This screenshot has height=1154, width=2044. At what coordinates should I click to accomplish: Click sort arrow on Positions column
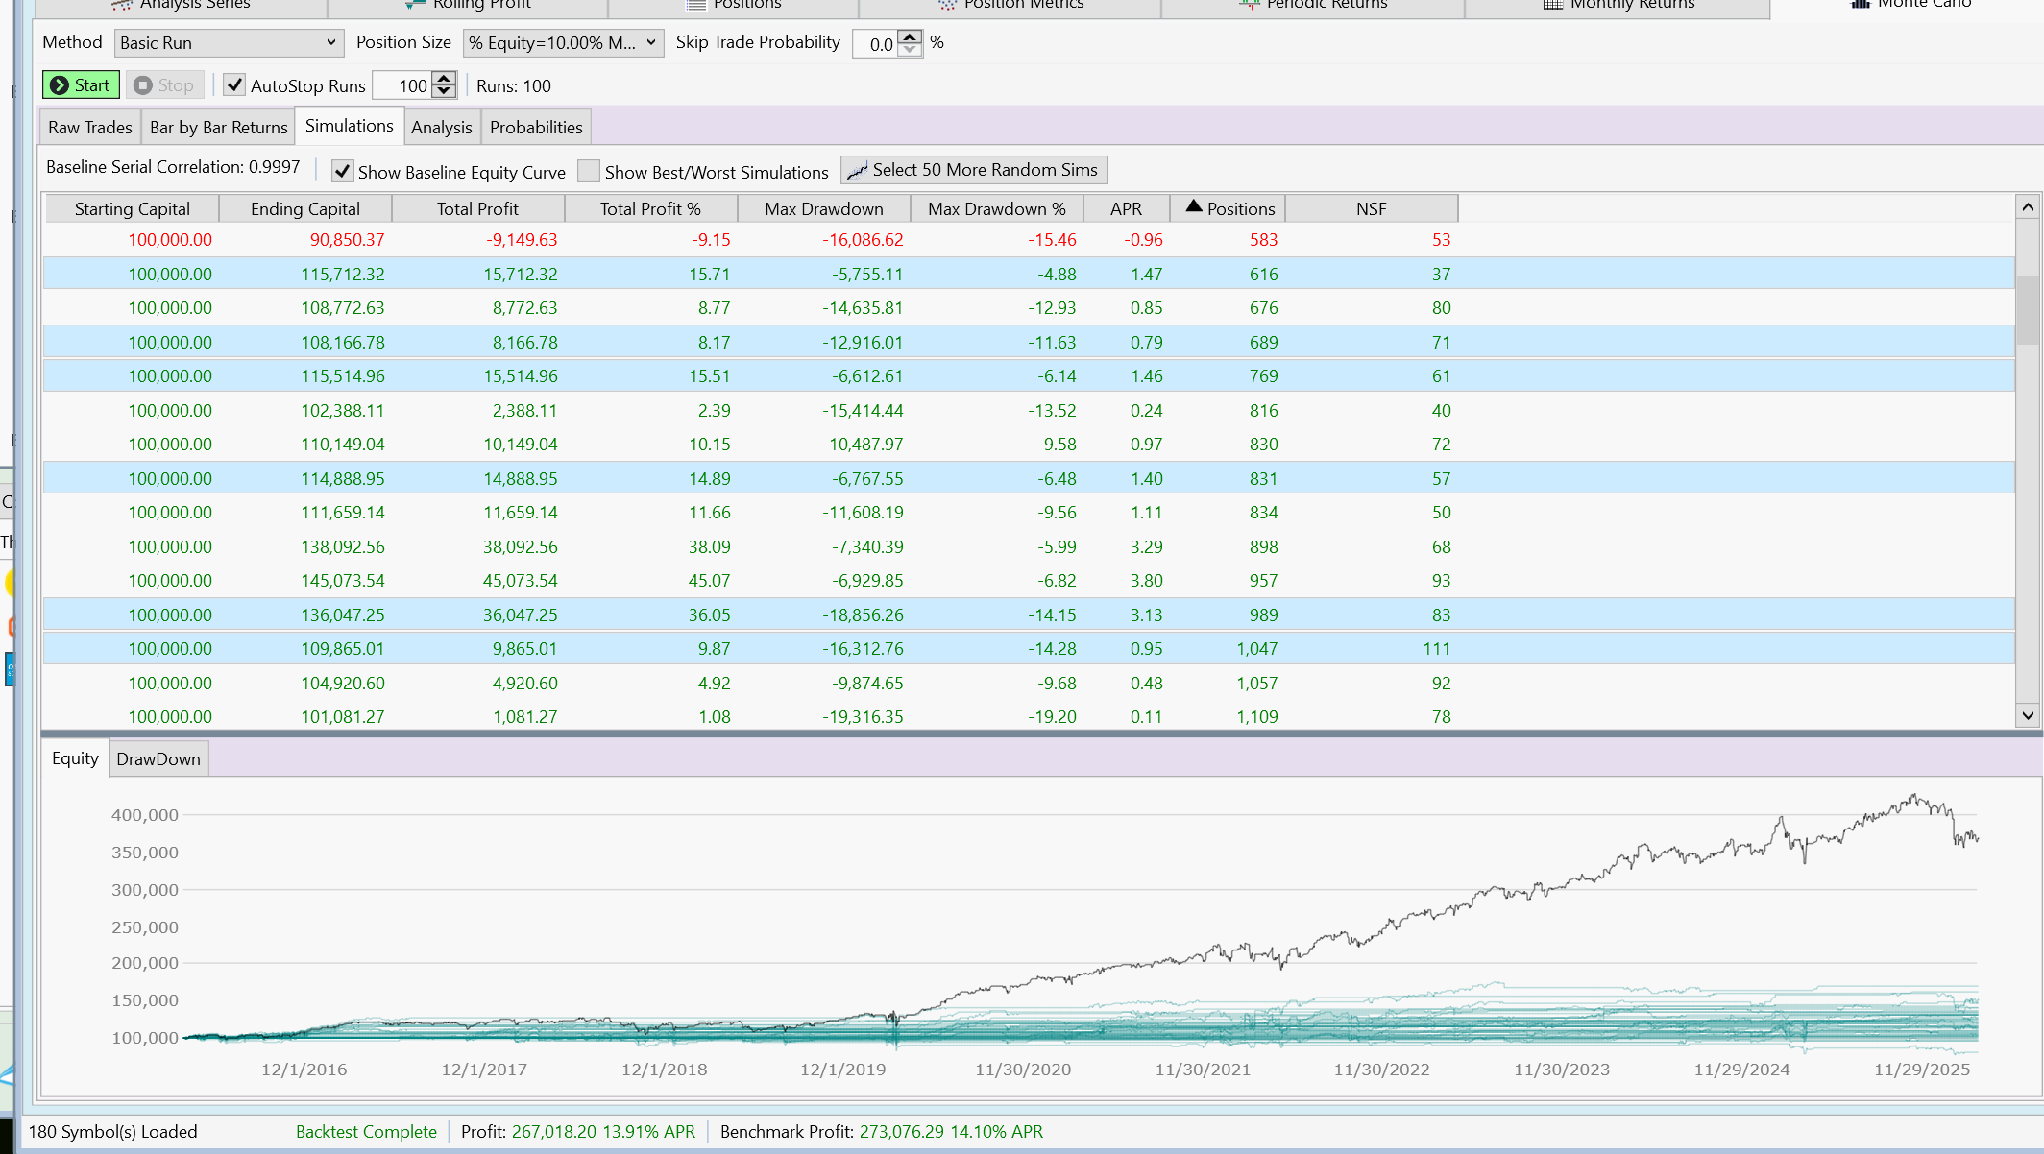click(1194, 206)
